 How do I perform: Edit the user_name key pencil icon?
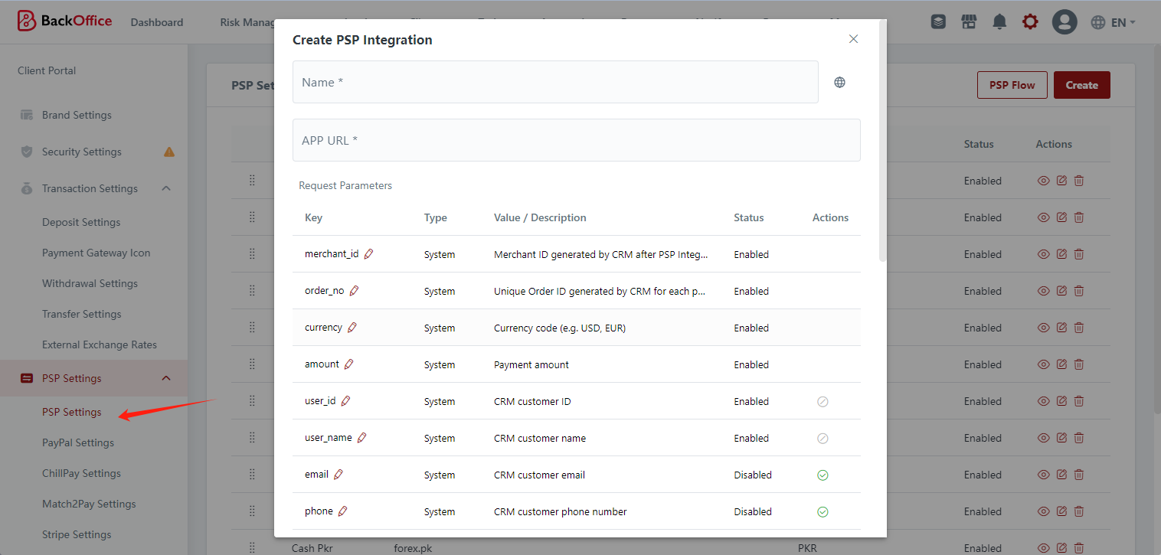pyautogui.click(x=362, y=438)
